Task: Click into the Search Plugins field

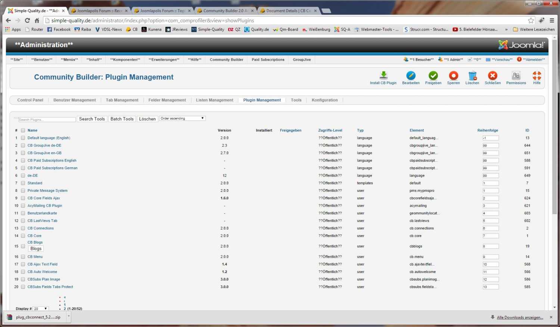Action: coord(47,120)
